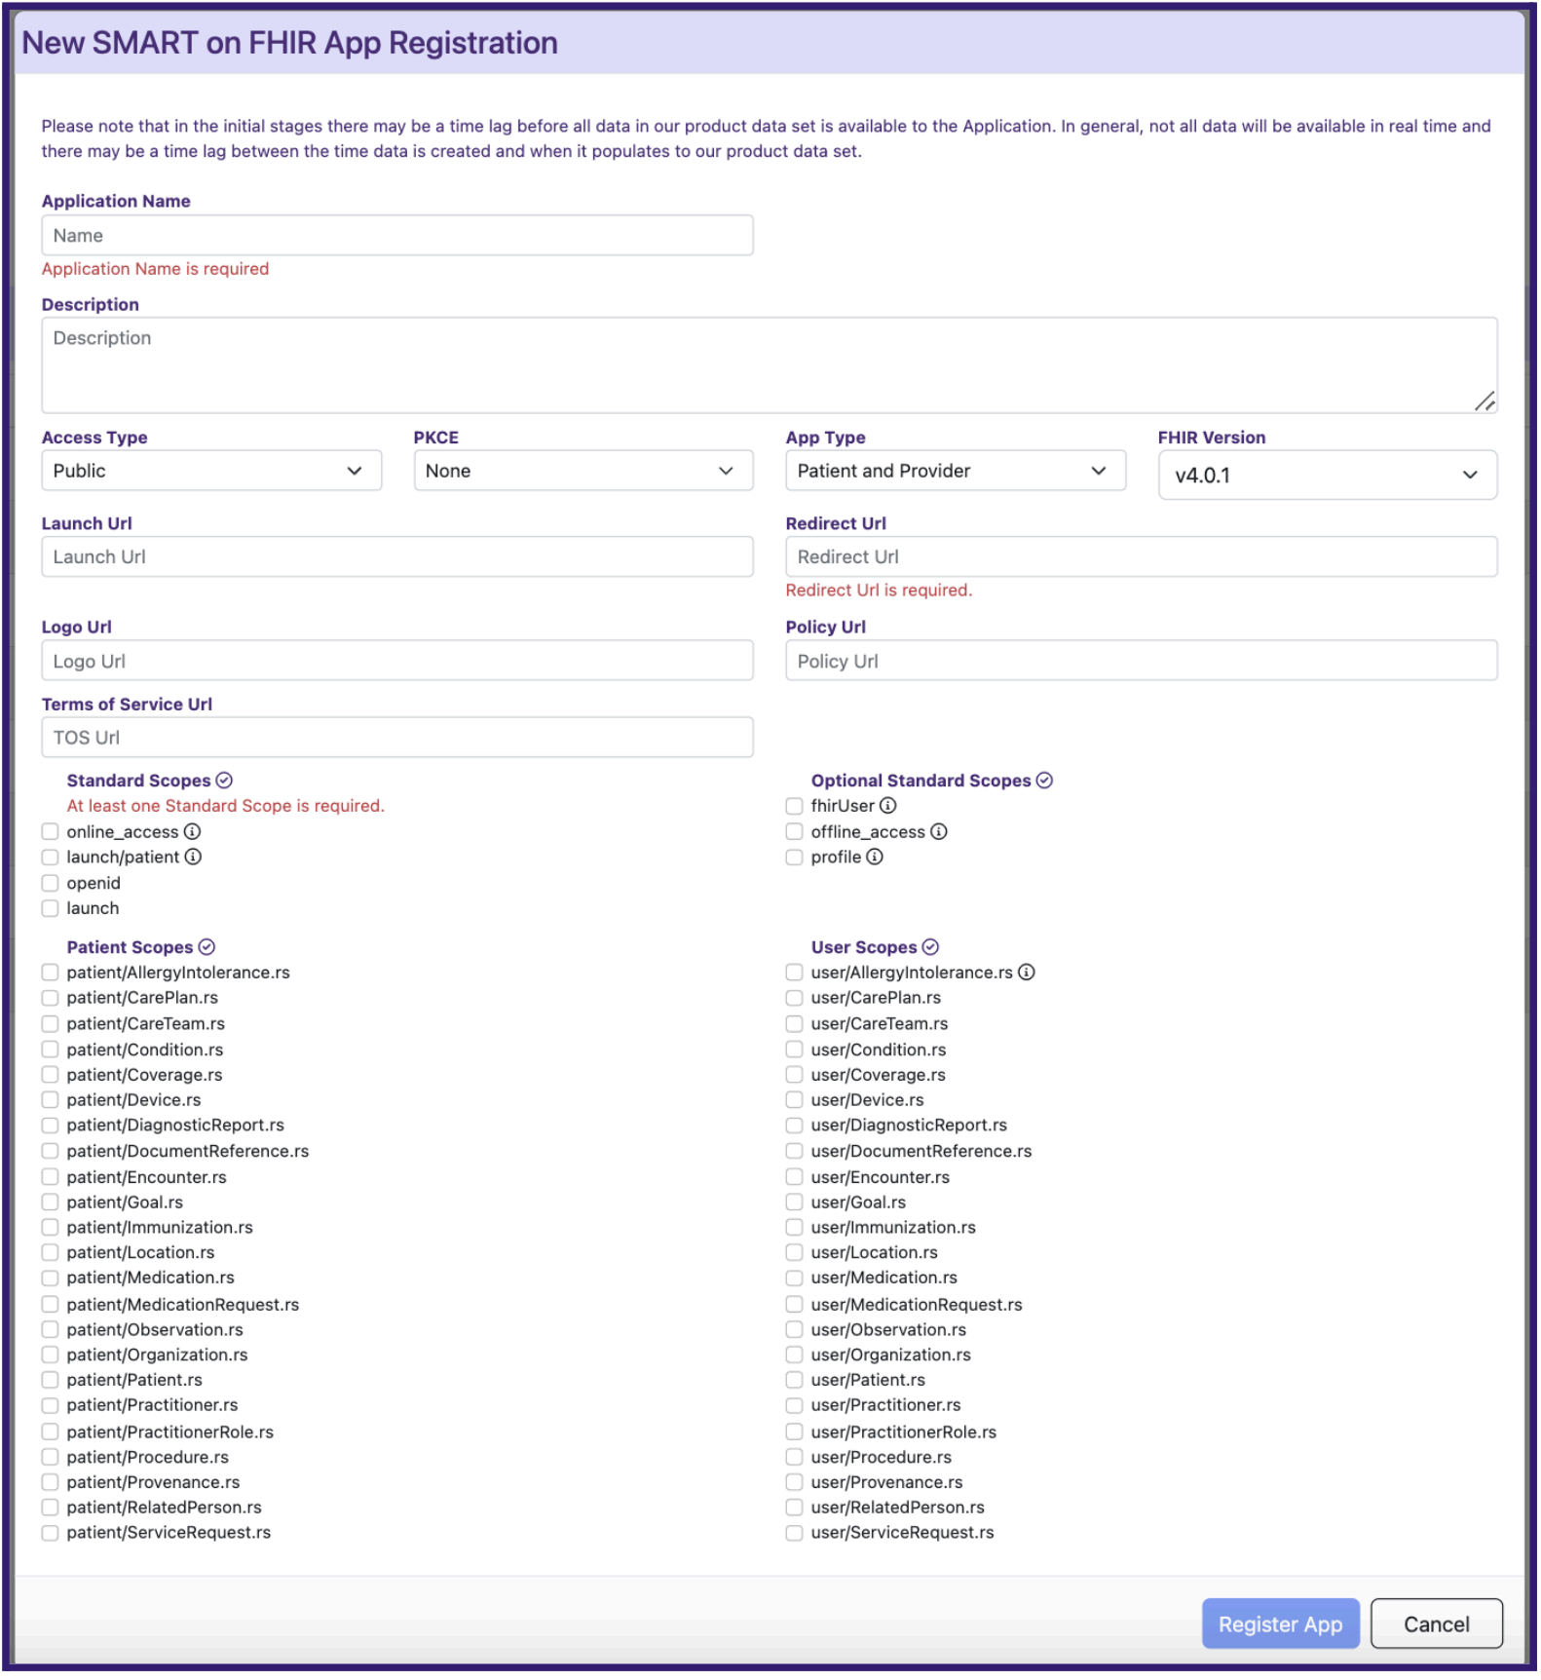Check user/Organization.rs scope
Image resolution: width=1541 pixels, height=1680 pixels.
(795, 1355)
